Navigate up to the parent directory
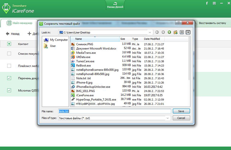This screenshot has width=231, height=150. (x=169, y=32)
